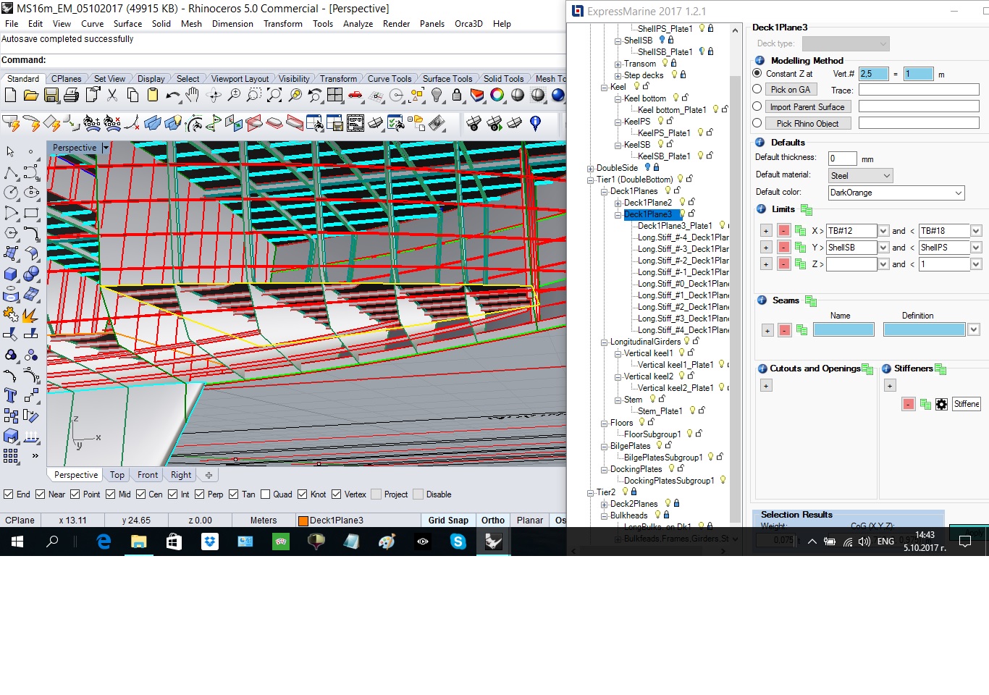Select the Box solid tool
This screenshot has width=989, height=695.
(11, 274)
